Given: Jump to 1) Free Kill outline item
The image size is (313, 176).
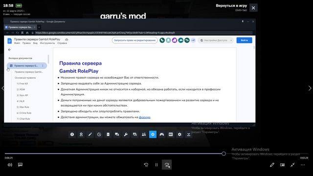Looking at the screenshot, I should [22, 84].
